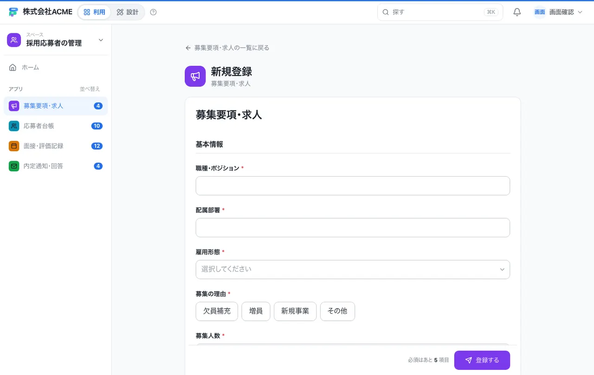Switch to the 設計 tab
Viewport: 594px width, 375px height.
[x=128, y=12]
